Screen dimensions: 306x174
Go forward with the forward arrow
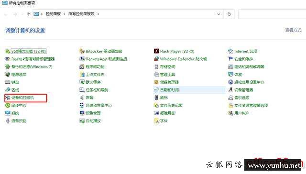click(15, 14)
